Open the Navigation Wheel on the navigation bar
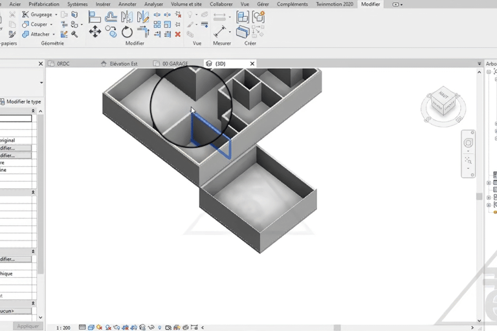Viewport: 497px width, 331px height. (468, 142)
